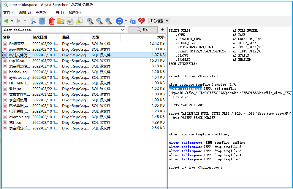This screenshot has height=189, width=293.
Task: Click the zoom in magnifier icon
Action: click(90, 21)
